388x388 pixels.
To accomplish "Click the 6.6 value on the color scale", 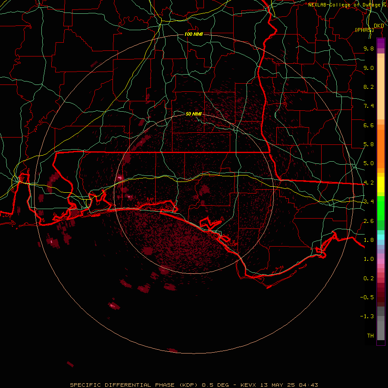I will (369, 125).
